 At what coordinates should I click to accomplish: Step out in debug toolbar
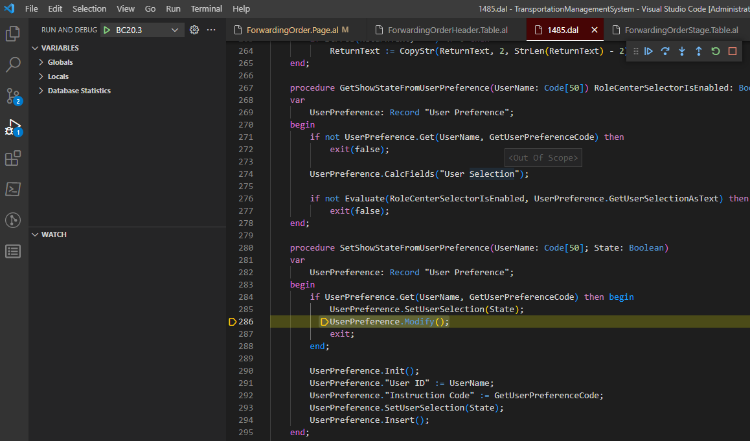point(699,51)
